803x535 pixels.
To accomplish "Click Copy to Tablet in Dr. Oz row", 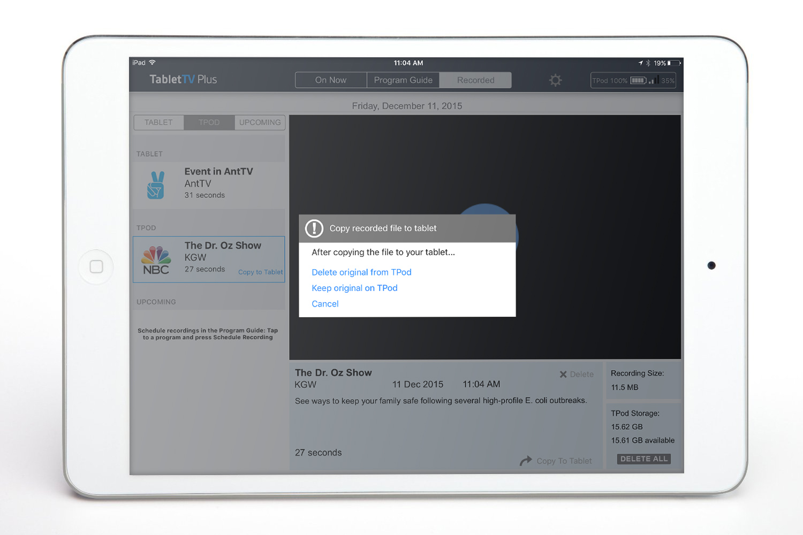I will (260, 272).
